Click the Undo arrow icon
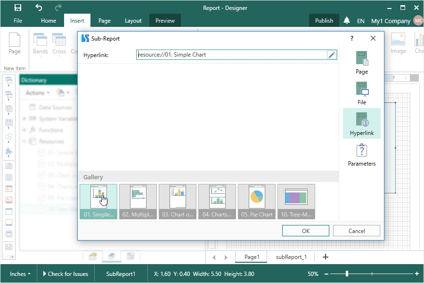The width and height of the screenshot is (424, 283). click(39, 8)
